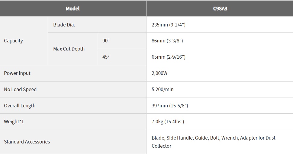The width and height of the screenshot is (293, 154).
Task: Click the 397mm (15-5/8") value
Action: pos(170,106)
